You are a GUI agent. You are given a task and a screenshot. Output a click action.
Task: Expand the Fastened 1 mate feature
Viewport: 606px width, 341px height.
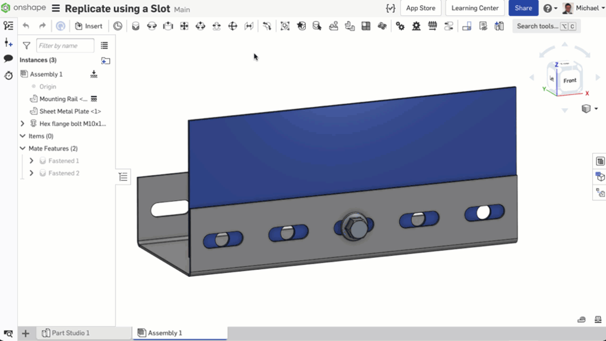(31, 161)
